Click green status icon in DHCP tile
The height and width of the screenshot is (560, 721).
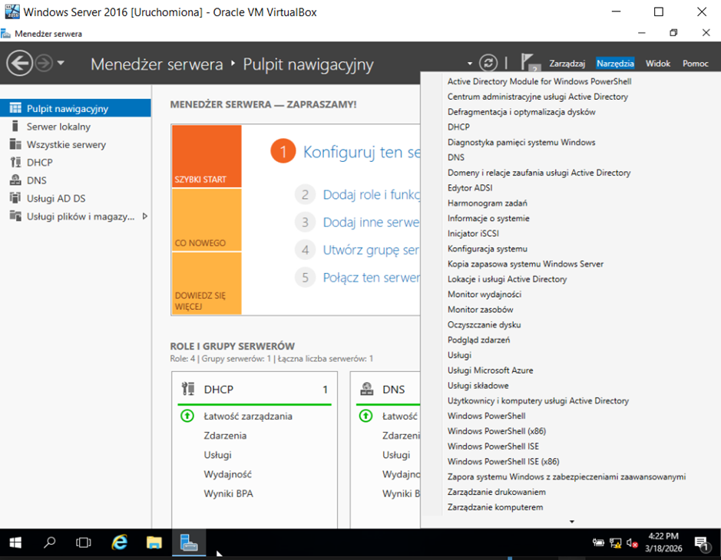tap(187, 417)
